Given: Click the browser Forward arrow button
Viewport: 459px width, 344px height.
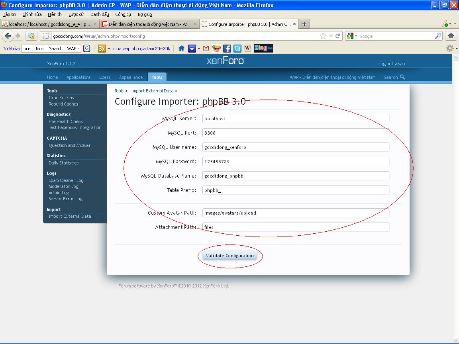Looking at the screenshot, I should [x=18, y=36].
